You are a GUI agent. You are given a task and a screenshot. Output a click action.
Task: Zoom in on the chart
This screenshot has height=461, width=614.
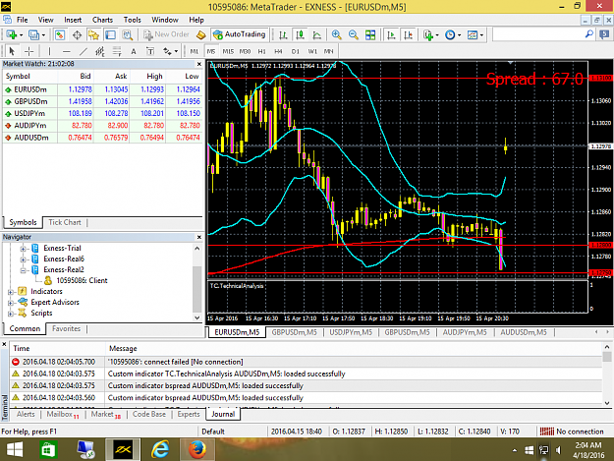(336, 34)
